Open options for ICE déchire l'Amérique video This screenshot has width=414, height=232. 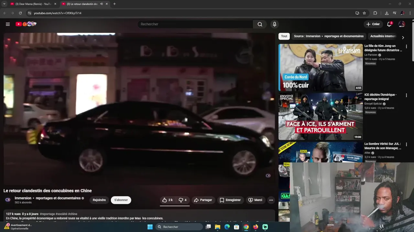pyautogui.click(x=406, y=95)
